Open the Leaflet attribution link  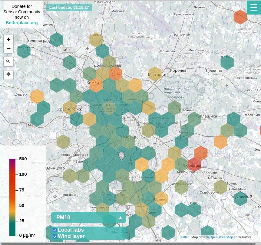183,237
